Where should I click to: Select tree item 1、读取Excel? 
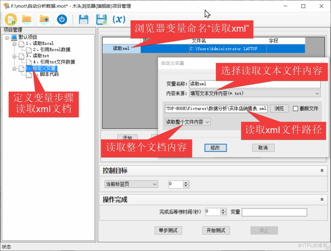click(39, 43)
